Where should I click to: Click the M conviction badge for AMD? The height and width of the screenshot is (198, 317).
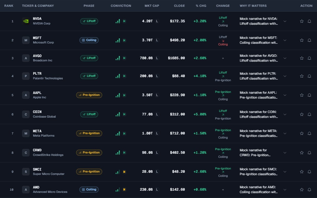pyautogui.click(x=124, y=190)
